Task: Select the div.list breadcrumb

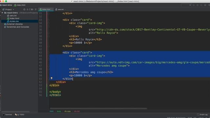Action: pyautogui.click(x=77, y=111)
